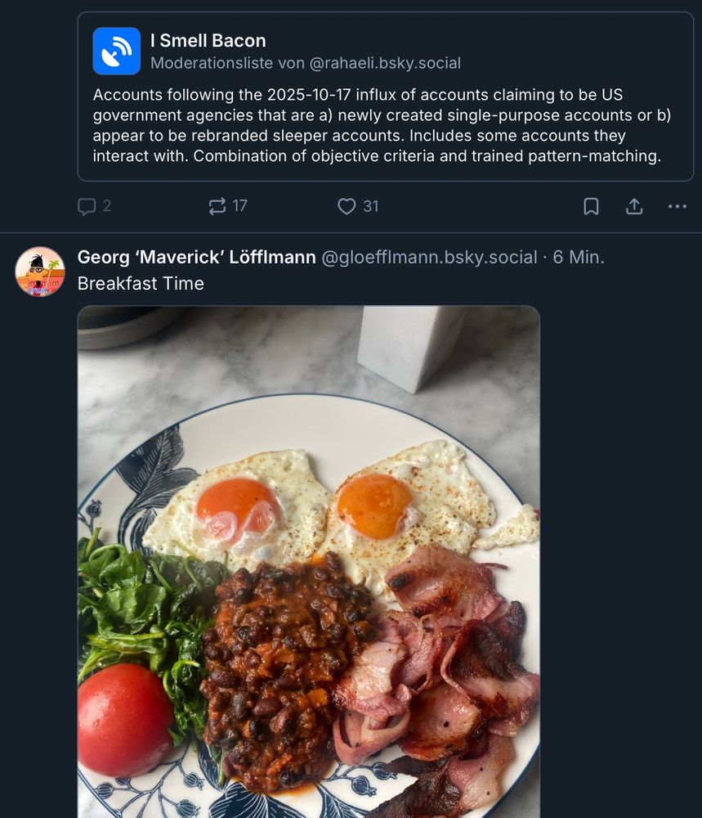Screen dimensions: 702x818
Task: Click the Moderationsliste von label
Action: pos(227,63)
